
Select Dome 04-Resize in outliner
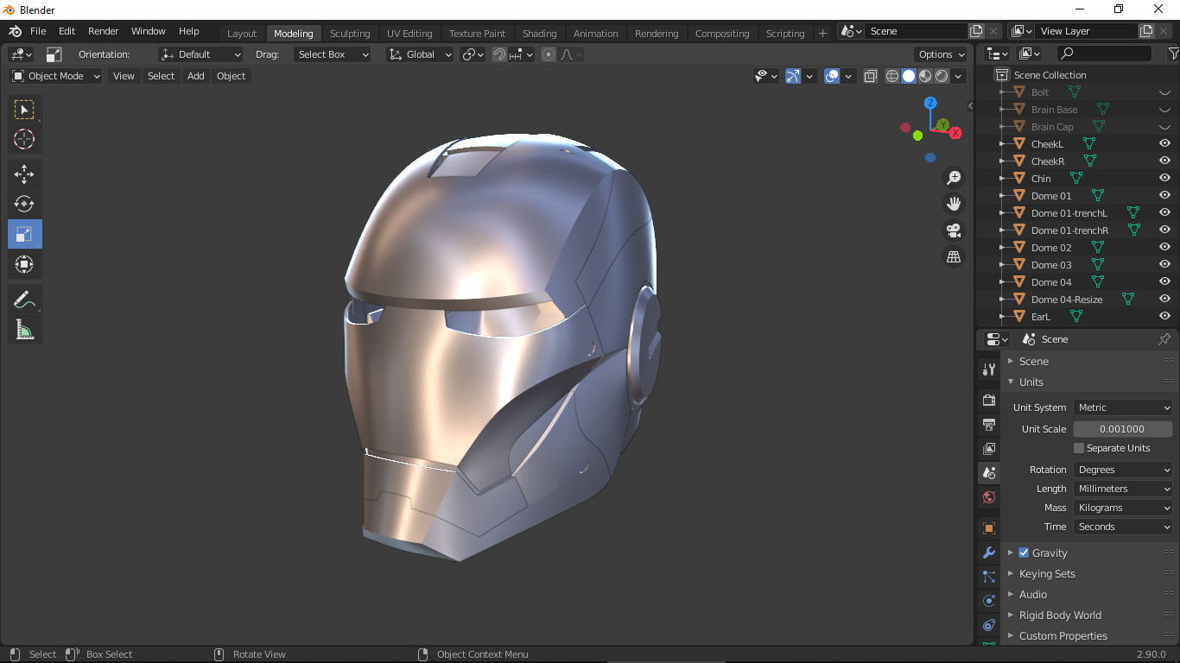[1067, 300]
